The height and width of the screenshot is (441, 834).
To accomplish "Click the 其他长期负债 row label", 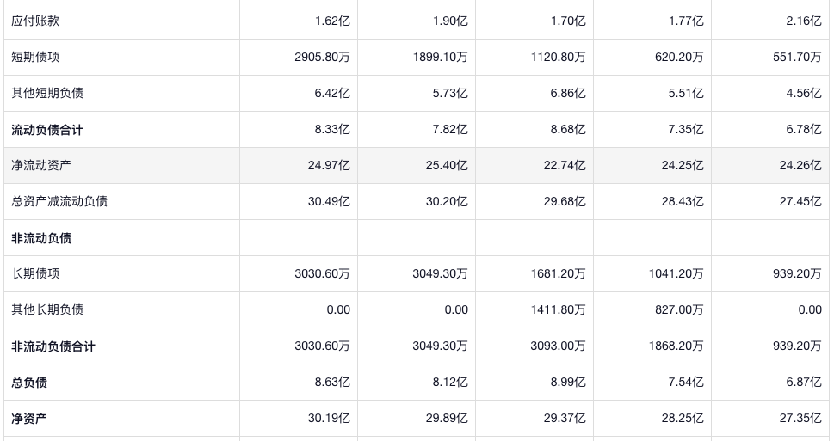I will [47, 309].
